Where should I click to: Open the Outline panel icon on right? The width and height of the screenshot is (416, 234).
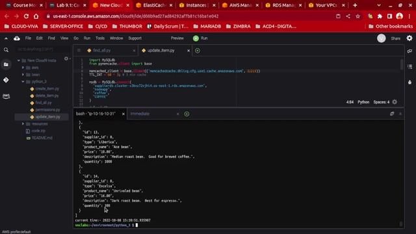(x=409, y=66)
